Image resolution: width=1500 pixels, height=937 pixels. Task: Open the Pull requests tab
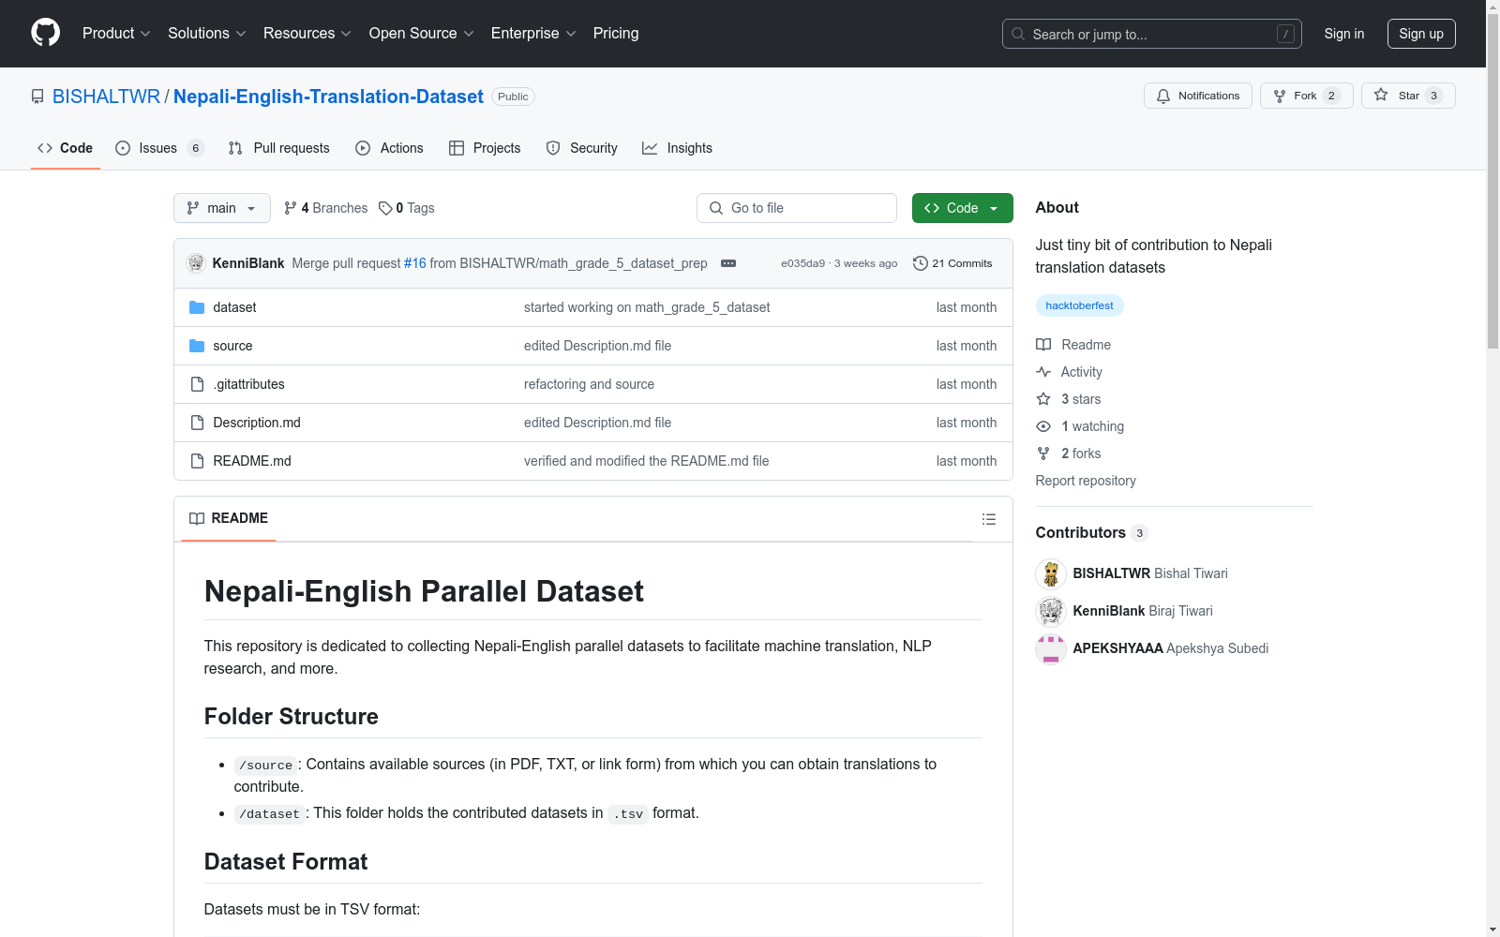(x=279, y=148)
